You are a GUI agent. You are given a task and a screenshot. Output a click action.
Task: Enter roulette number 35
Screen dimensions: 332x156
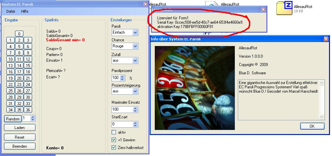(x=19, y=110)
